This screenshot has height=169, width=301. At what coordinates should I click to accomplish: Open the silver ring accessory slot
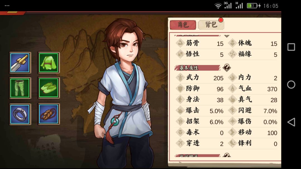pyautogui.click(x=20, y=114)
